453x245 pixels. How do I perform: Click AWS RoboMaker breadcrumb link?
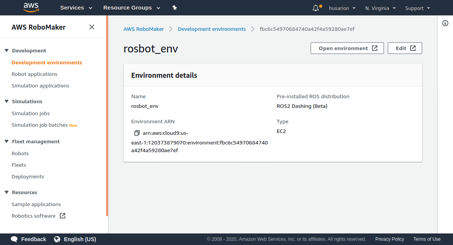(144, 29)
